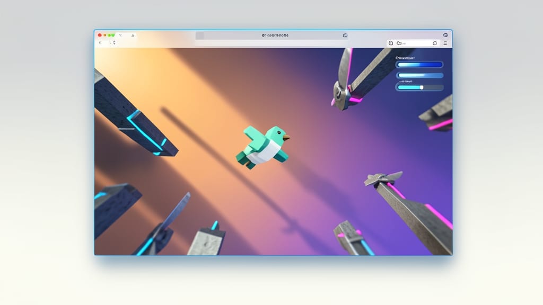Click the share icon beside the address bar

pos(345,35)
